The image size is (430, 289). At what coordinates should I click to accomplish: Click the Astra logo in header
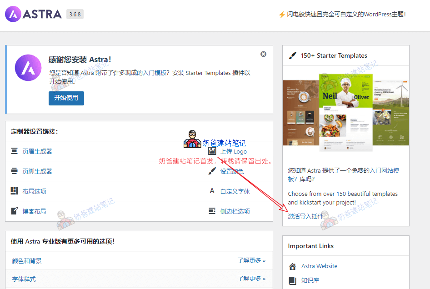click(33, 14)
